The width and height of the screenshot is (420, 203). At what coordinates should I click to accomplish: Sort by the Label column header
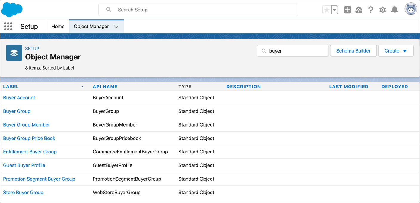[x=11, y=87]
